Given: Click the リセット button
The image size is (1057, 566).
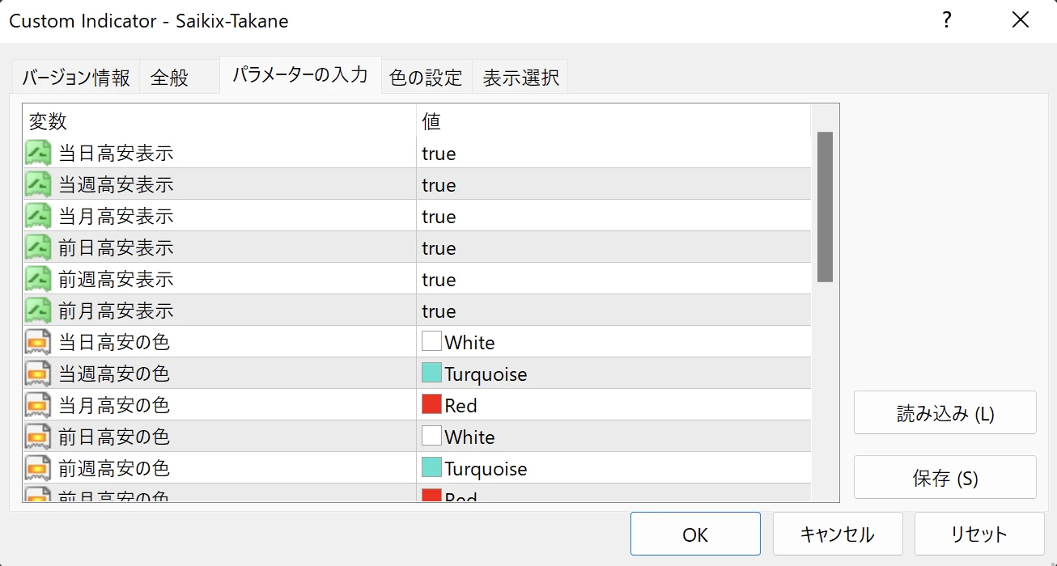Looking at the screenshot, I should tap(978, 534).
